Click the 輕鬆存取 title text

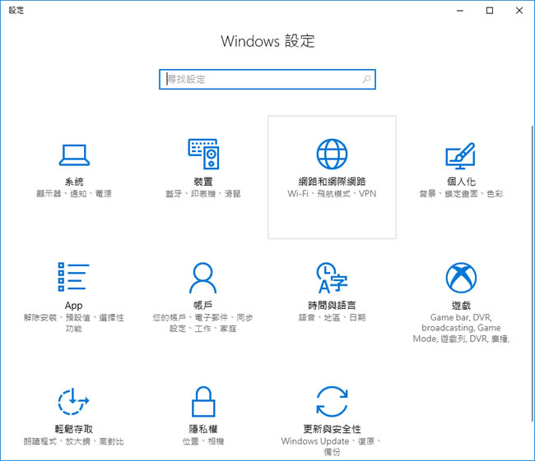(74, 429)
